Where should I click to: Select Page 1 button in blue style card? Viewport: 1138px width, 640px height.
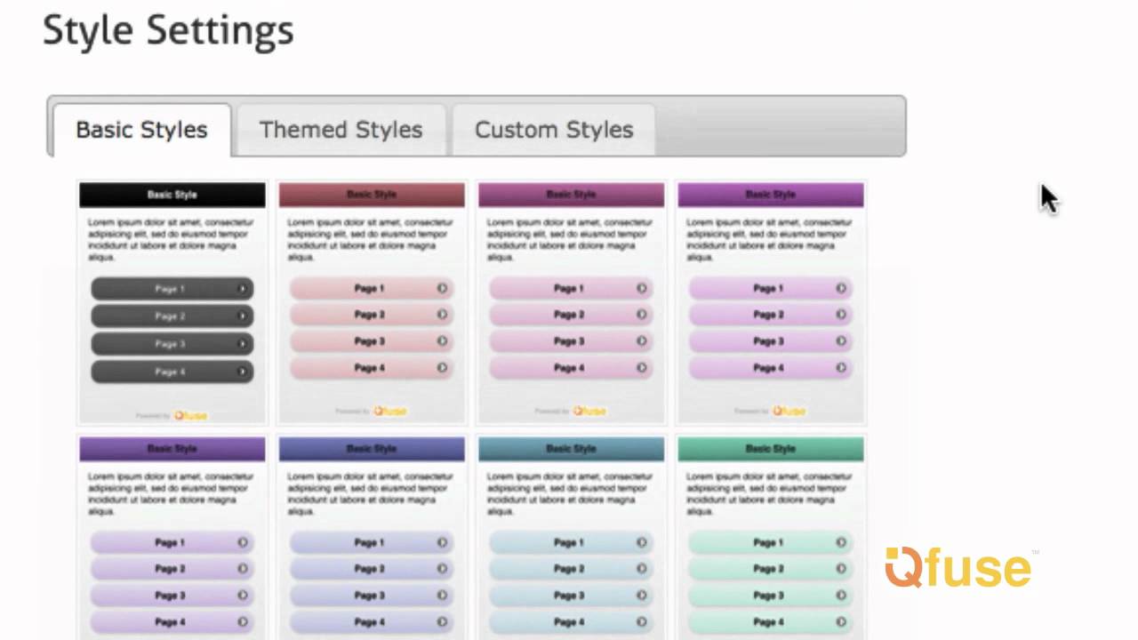(372, 542)
